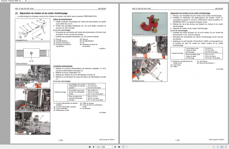Open the page number dropdown arrow
Viewport: 229px width, 149px height.
pyautogui.click(x=112, y=147)
